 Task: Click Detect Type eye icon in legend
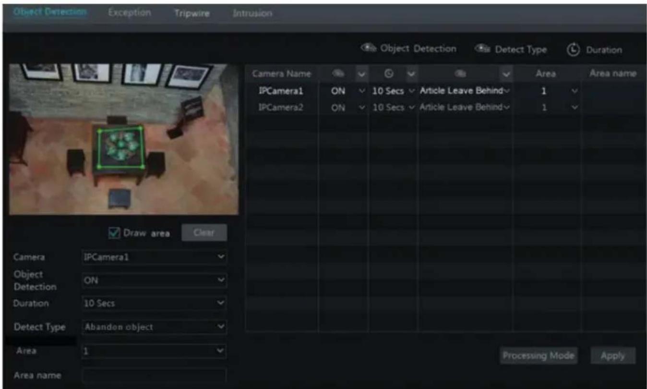coord(482,49)
